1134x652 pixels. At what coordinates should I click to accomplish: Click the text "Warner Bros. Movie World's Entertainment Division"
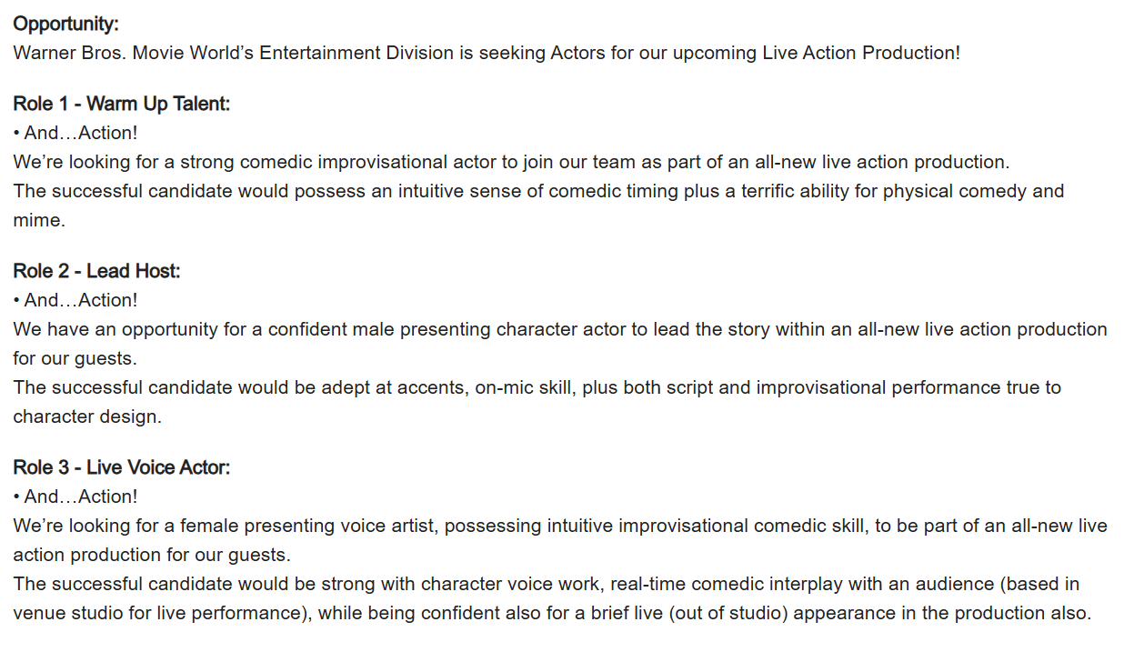(x=234, y=53)
